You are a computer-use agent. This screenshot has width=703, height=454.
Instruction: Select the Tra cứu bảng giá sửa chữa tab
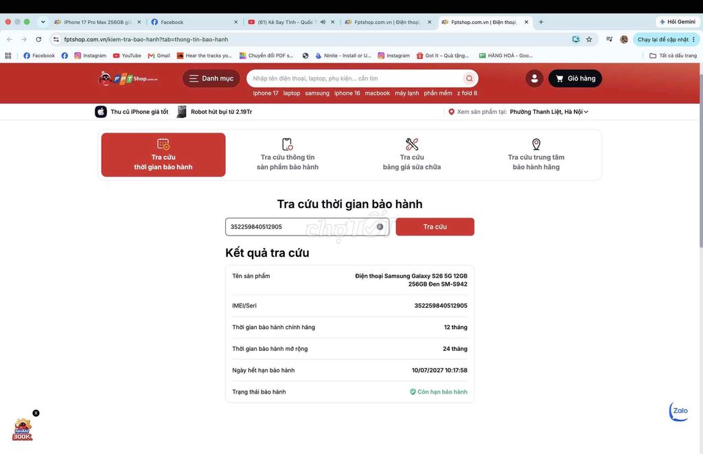[412, 155]
